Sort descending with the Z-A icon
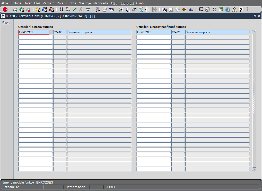Viewport: 262px width, 191px height. 68,10
